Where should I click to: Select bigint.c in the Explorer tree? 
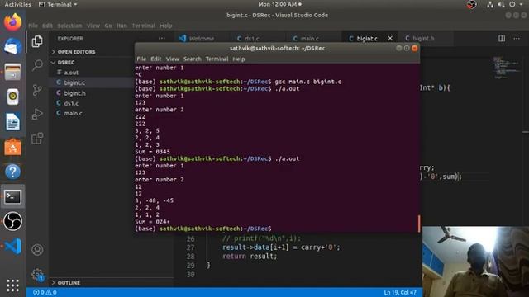(x=74, y=82)
